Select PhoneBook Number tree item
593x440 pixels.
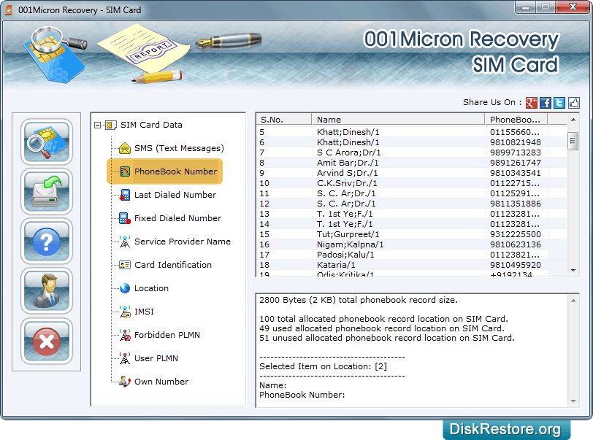point(175,171)
